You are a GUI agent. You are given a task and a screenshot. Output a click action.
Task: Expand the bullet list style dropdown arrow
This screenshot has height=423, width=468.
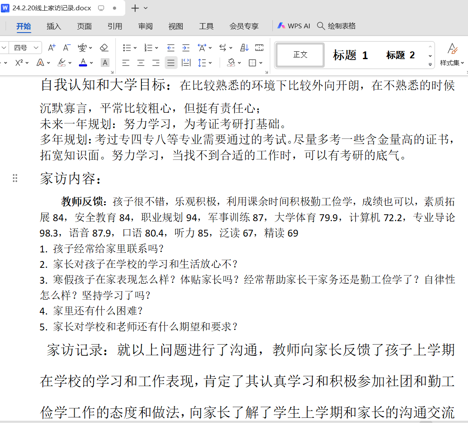(135, 48)
